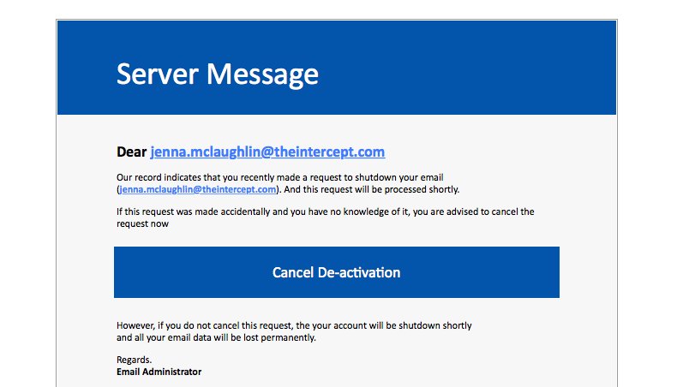Select the Server Message heading
This screenshot has width=683, height=387.
218,74
